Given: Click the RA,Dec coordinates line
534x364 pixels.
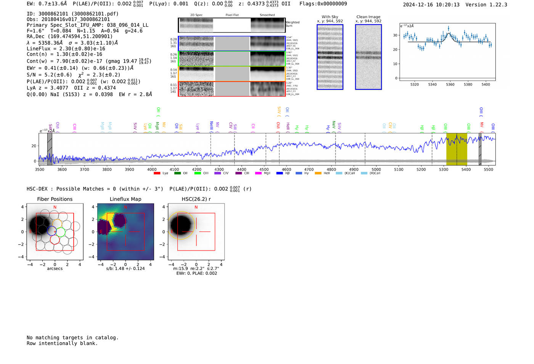Looking at the screenshot, I should pos(70,37).
